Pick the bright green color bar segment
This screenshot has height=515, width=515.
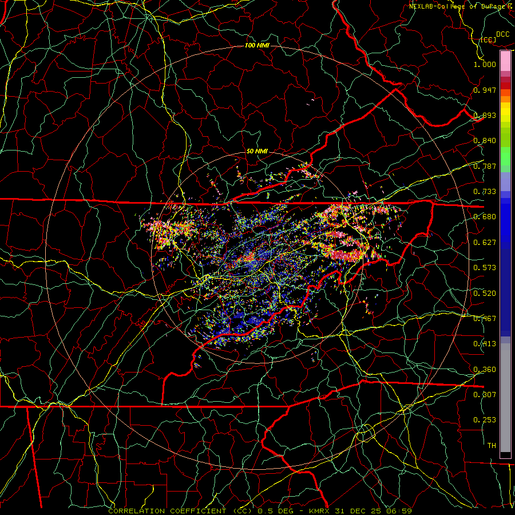click(505, 156)
